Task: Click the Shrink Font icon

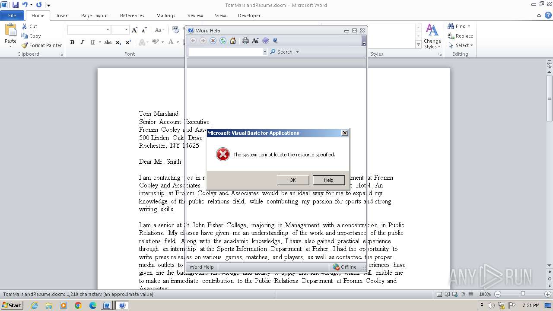Action: click(x=144, y=30)
